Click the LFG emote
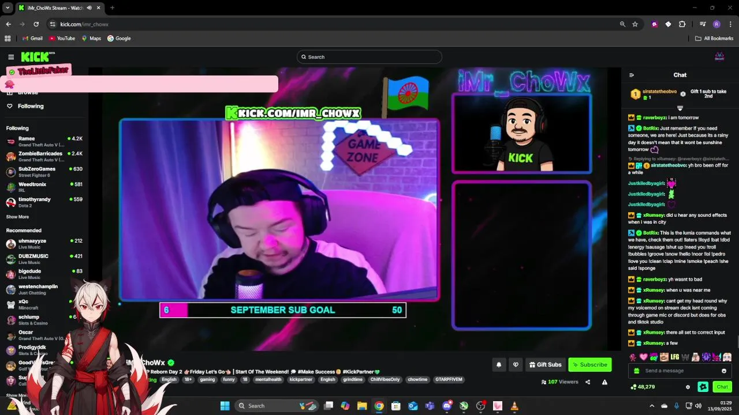The height and width of the screenshot is (415, 739). coord(674,357)
